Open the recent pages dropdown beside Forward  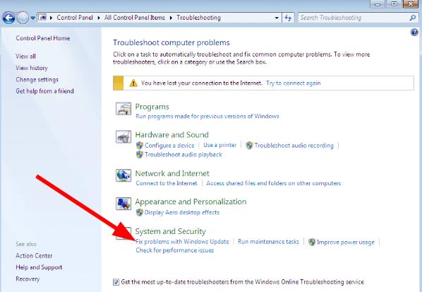coord(33,18)
